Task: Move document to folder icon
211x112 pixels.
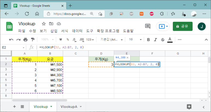Action: [51, 24]
